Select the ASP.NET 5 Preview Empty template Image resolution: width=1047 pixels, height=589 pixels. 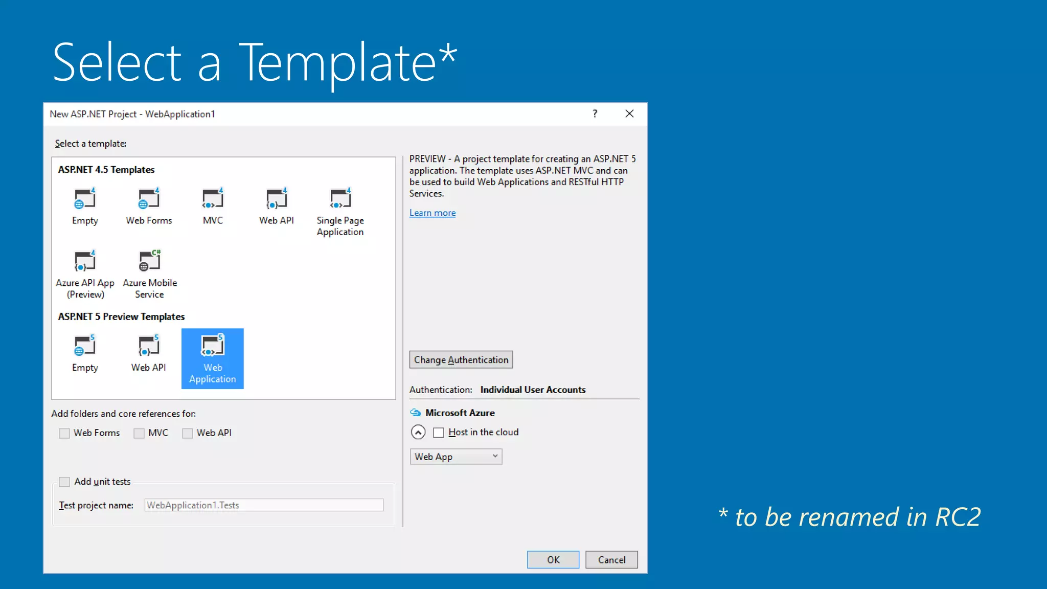(85, 353)
